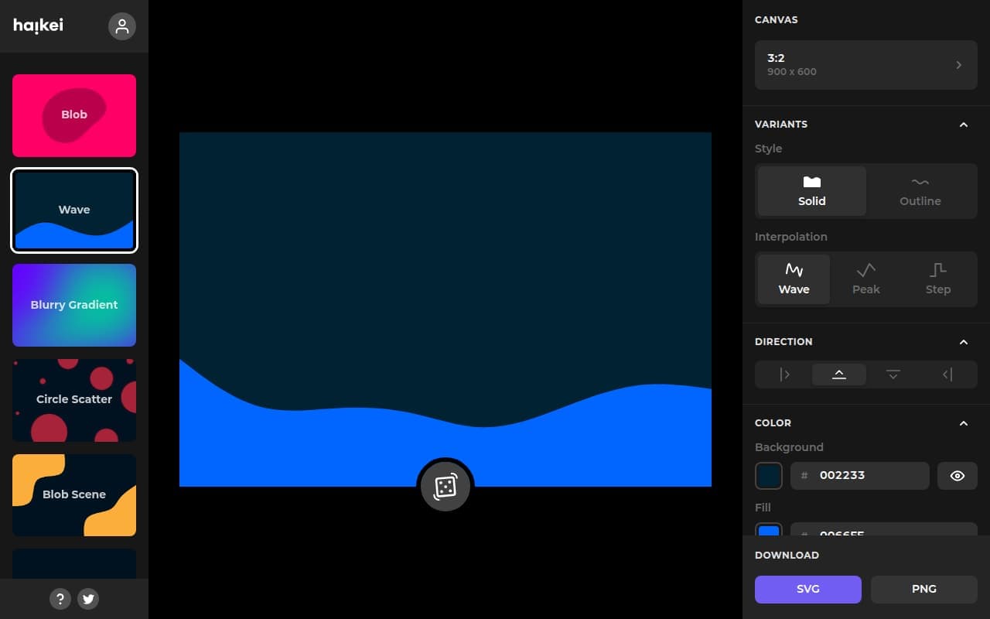Set direction to flow from the left

[785, 374]
